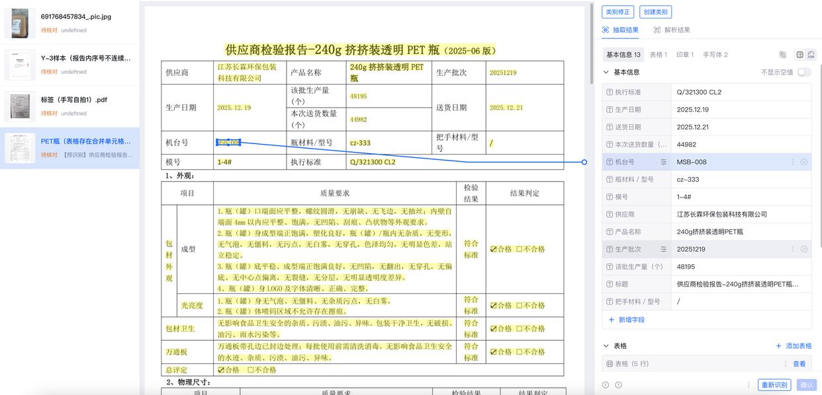Go to next document arrow

tap(618, 385)
